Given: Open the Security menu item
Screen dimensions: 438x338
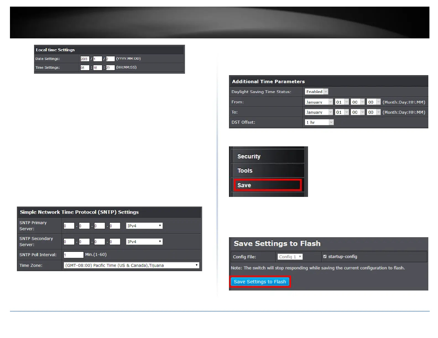Looking at the screenshot, I should tap(268, 156).
